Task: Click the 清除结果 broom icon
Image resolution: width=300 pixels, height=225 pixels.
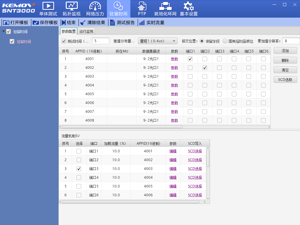Action: click(83, 23)
